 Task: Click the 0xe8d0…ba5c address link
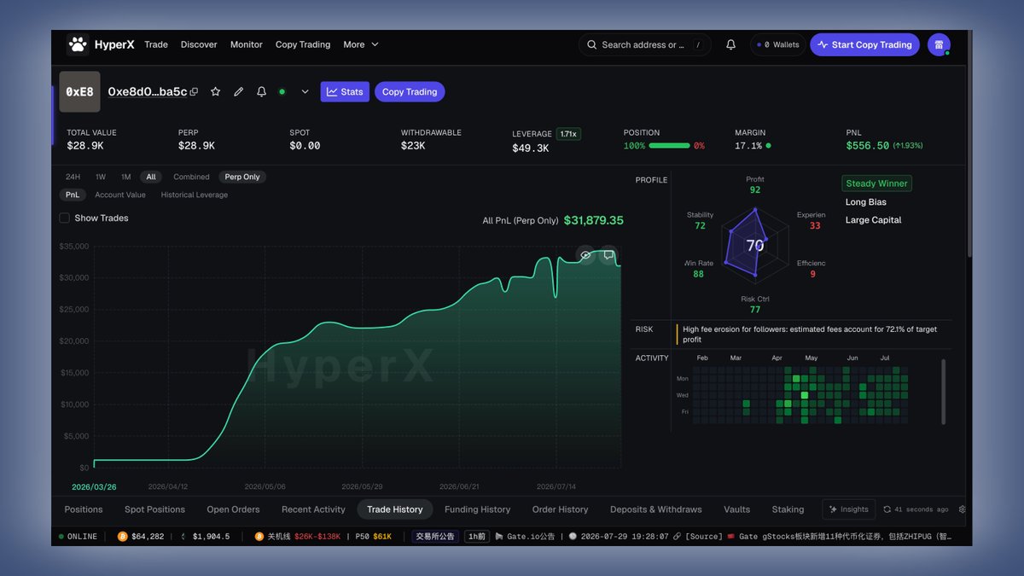[148, 92]
